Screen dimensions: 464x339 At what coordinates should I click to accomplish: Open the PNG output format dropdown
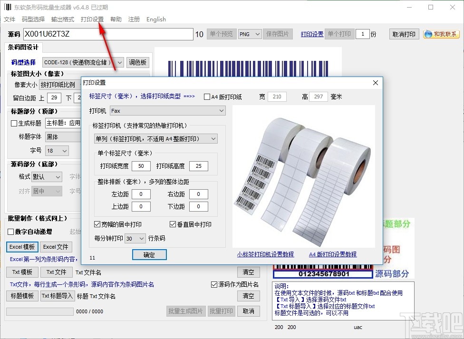[250, 34]
